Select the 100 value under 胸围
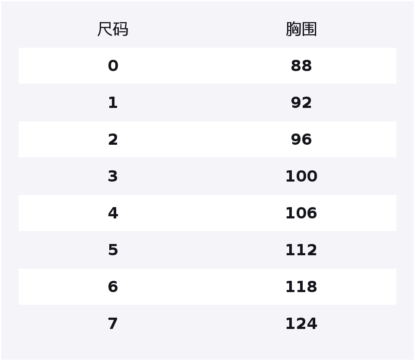Viewport: 415px width, 361px height. point(301,176)
